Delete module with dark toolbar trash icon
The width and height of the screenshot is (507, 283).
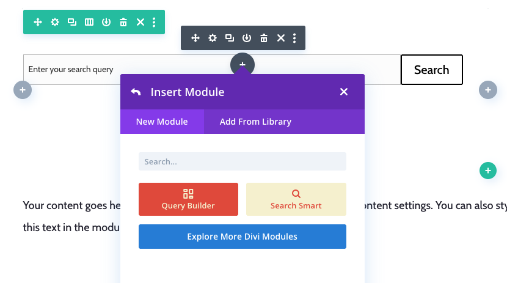pos(264,38)
